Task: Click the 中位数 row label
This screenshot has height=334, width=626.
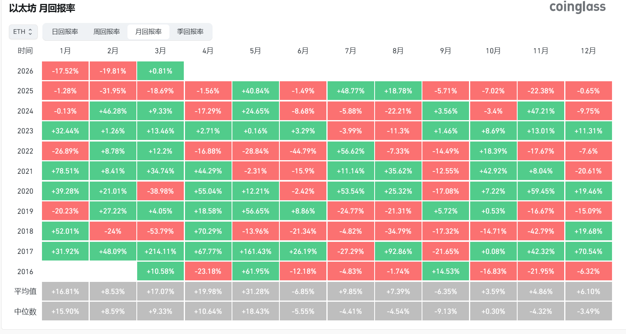Action: pyautogui.click(x=25, y=312)
